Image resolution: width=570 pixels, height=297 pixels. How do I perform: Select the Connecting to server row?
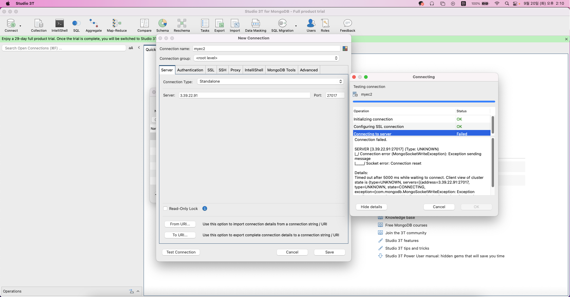click(421, 134)
